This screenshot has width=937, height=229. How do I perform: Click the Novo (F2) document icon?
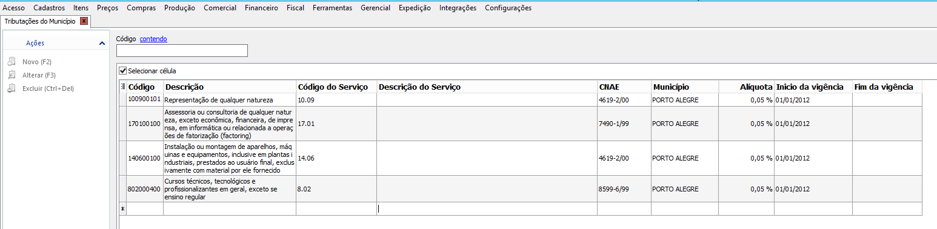click(x=11, y=62)
